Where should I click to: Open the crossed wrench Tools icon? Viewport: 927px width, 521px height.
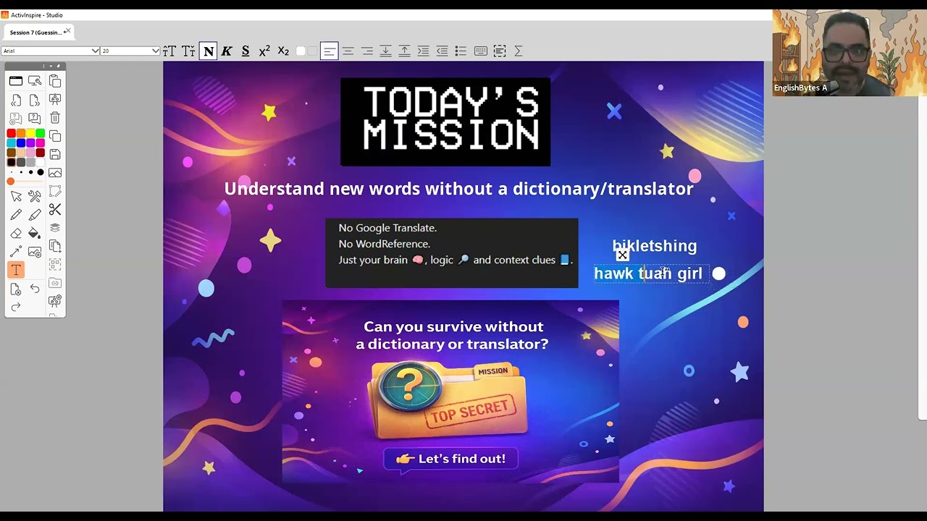tap(35, 196)
